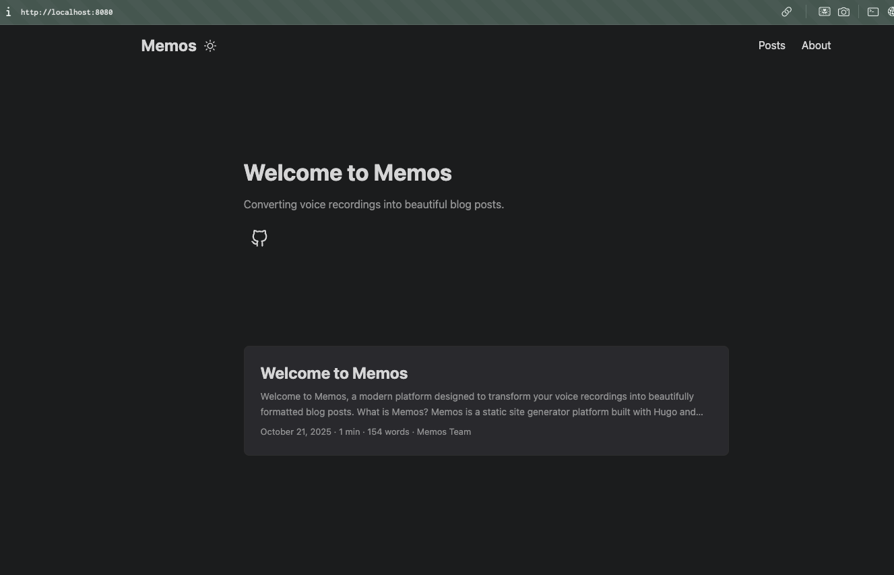
Task: Select the screenshot gallery icon
Action: click(x=824, y=11)
